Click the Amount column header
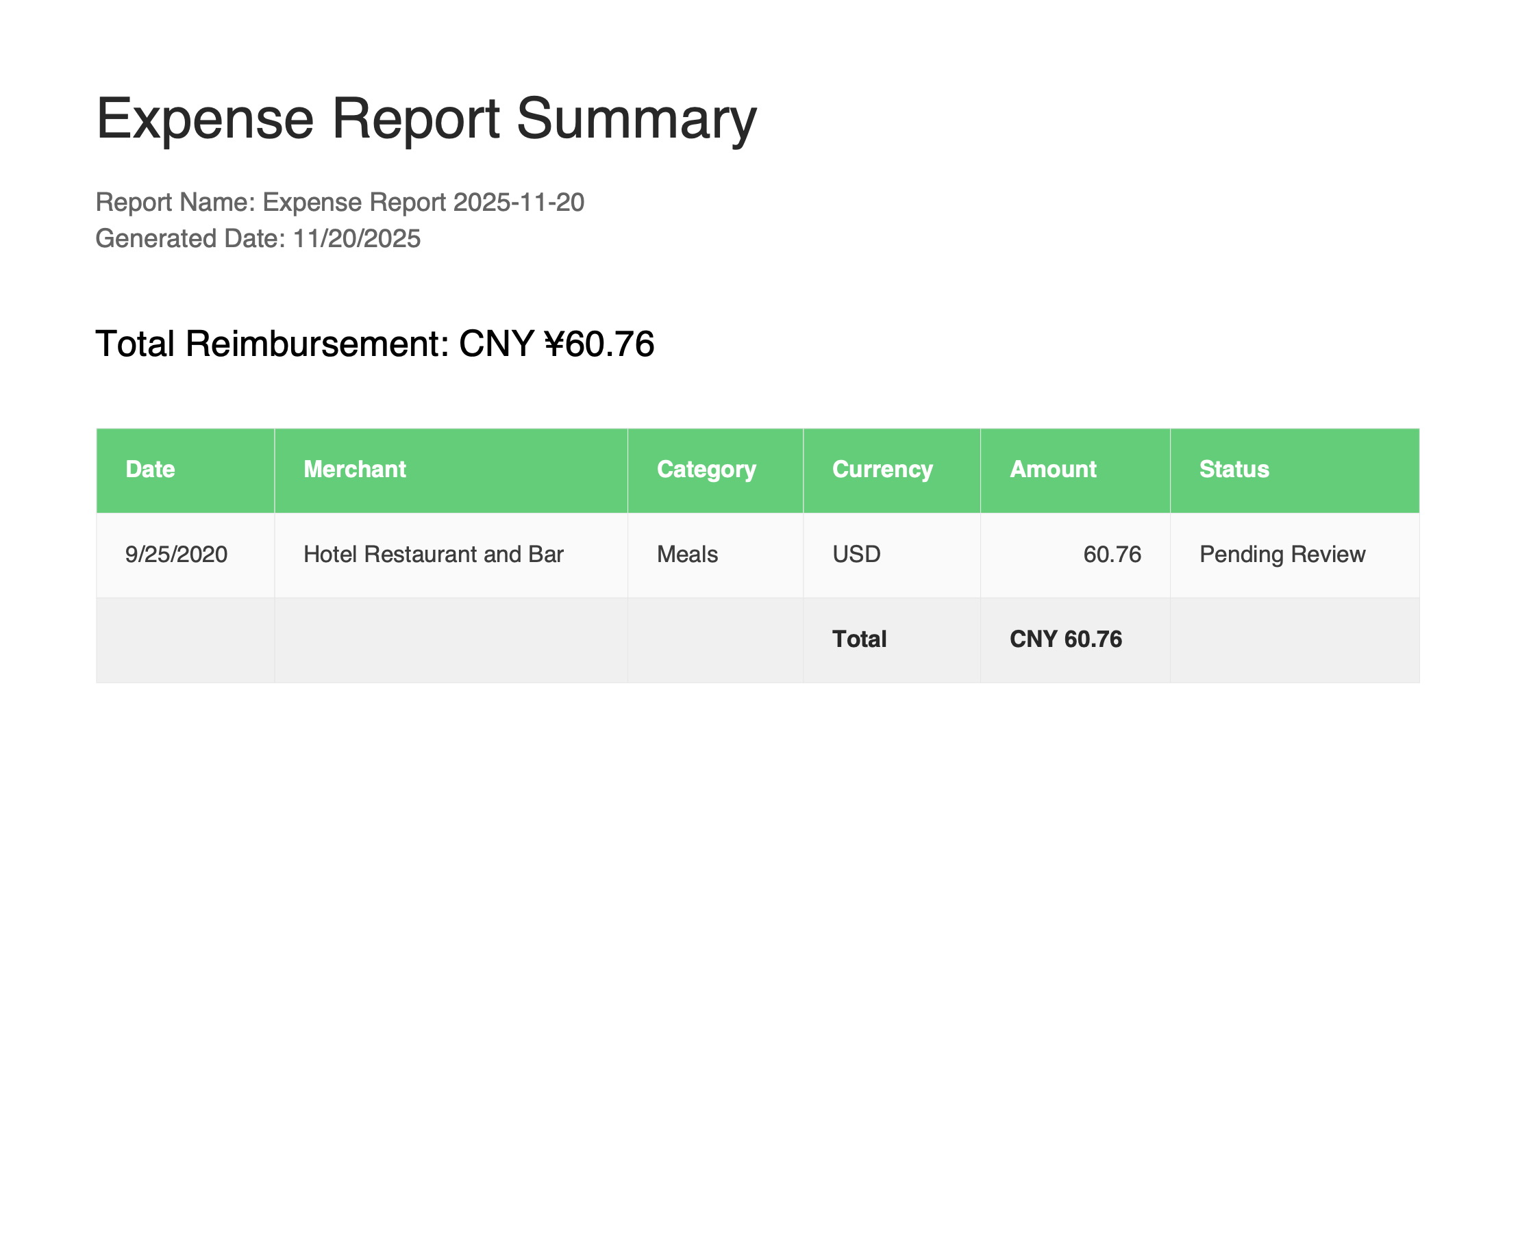The height and width of the screenshot is (1246, 1518). (x=1053, y=470)
